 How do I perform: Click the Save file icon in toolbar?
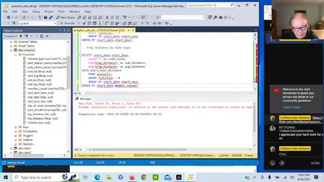pyautogui.click(x=46, y=18)
